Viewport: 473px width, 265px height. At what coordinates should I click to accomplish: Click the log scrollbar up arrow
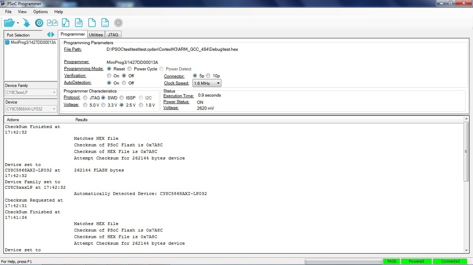coord(466,120)
